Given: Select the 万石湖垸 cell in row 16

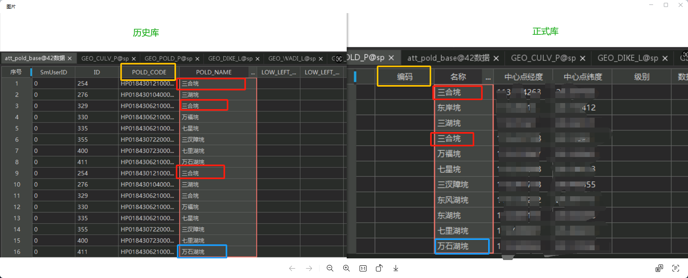Looking at the screenshot, I should [x=202, y=251].
